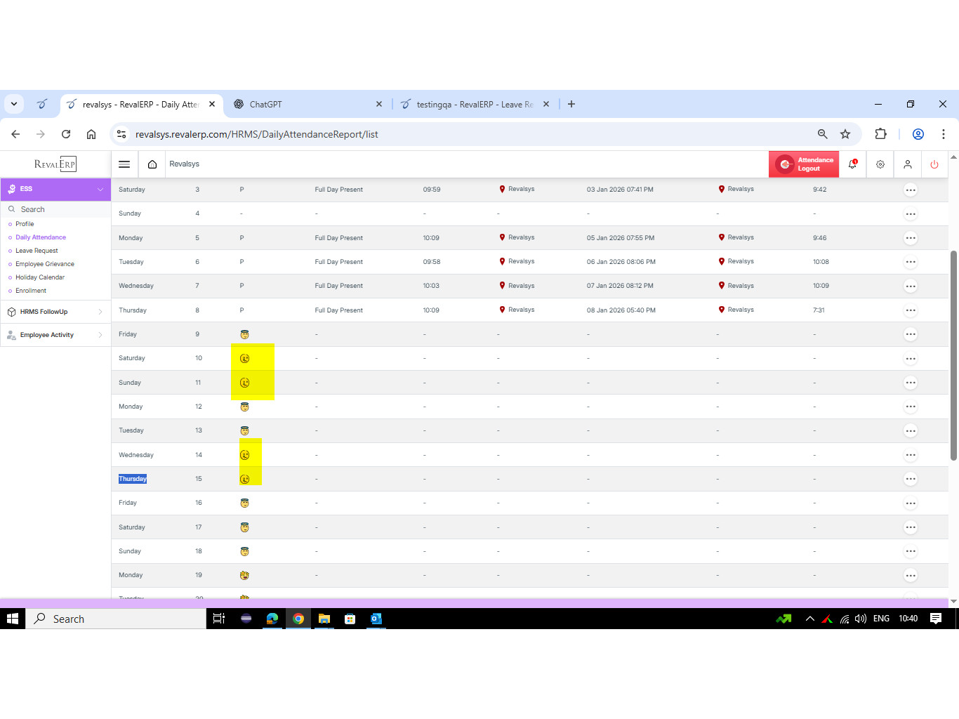Click the hamburger menu icon
Image resolution: width=959 pixels, height=719 pixels.
pyautogui.click(x=124, y=164)
